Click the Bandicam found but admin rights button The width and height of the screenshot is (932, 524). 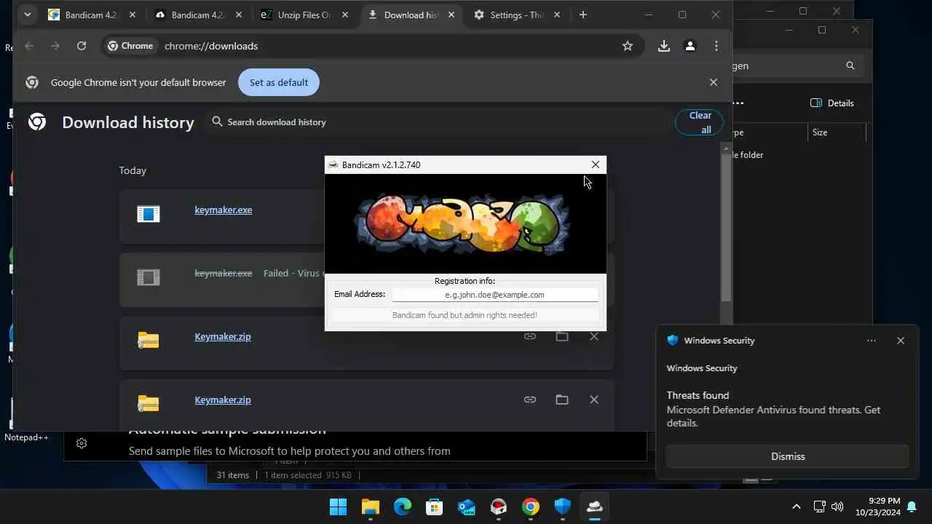pyautogui.click(x=465, y=315)
